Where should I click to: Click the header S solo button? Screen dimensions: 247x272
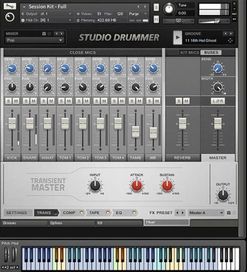156,7
